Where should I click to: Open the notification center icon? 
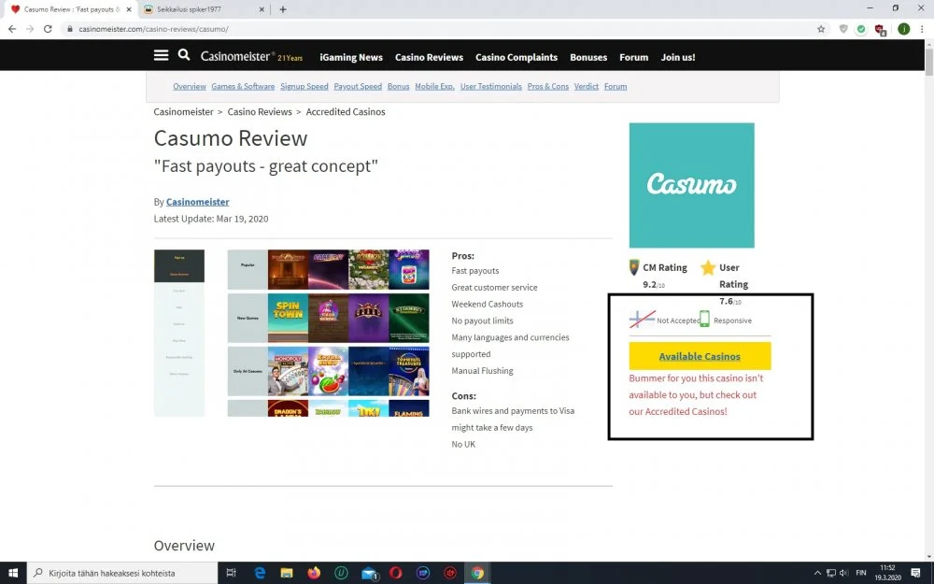[x=915, y=573]
